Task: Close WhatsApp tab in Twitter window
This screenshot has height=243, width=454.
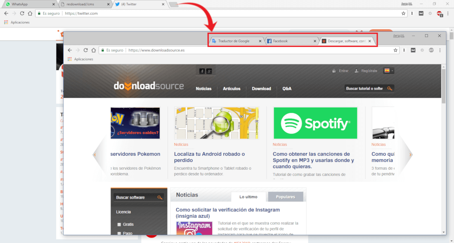Action: [x=54, y=5]
